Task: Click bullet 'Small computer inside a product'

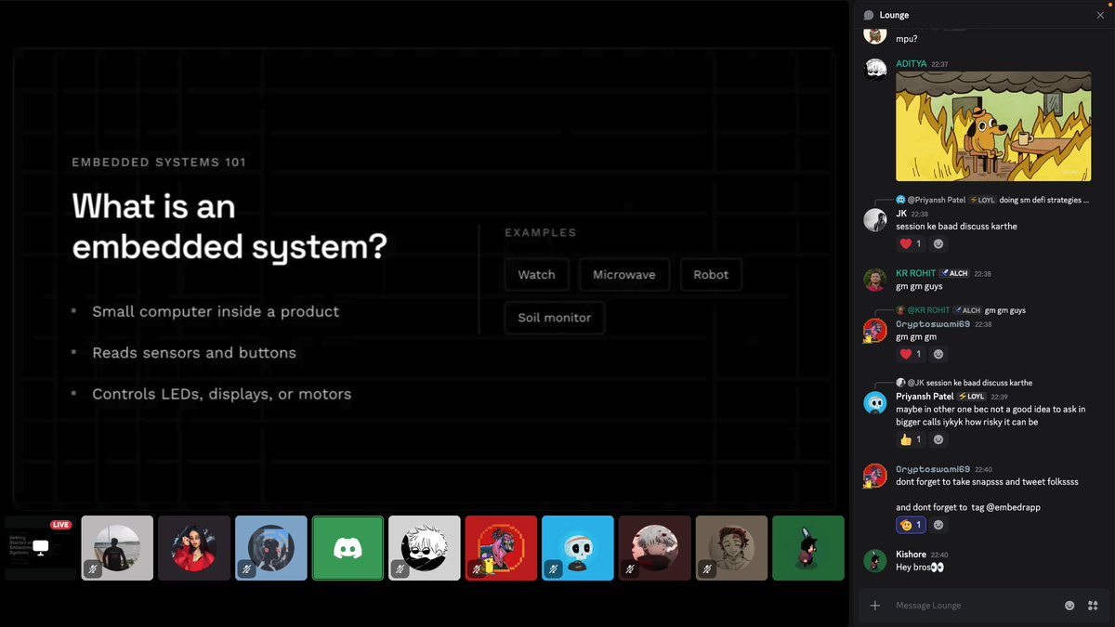Action: (216, 312)
